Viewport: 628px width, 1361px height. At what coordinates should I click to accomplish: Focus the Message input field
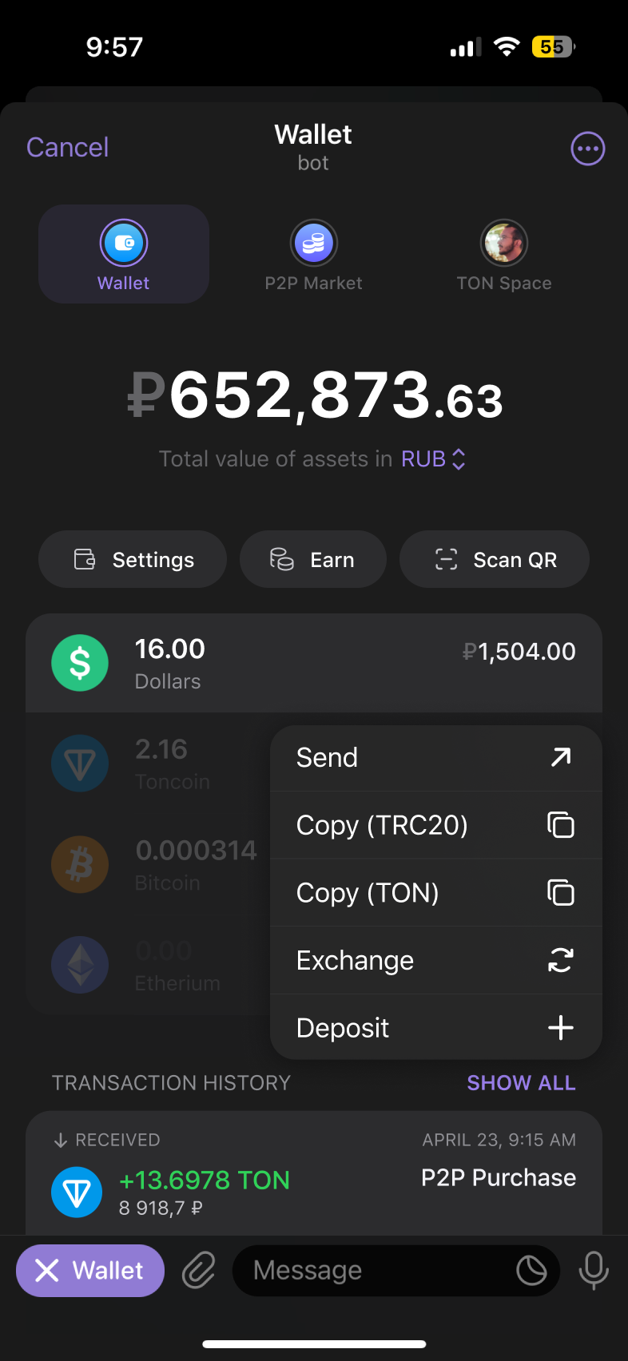[376, 1270]
